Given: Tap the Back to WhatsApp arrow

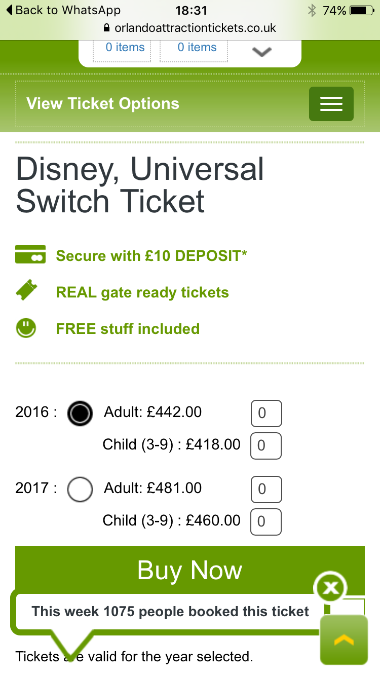Looking at the screenshot, I should point(10,10).
